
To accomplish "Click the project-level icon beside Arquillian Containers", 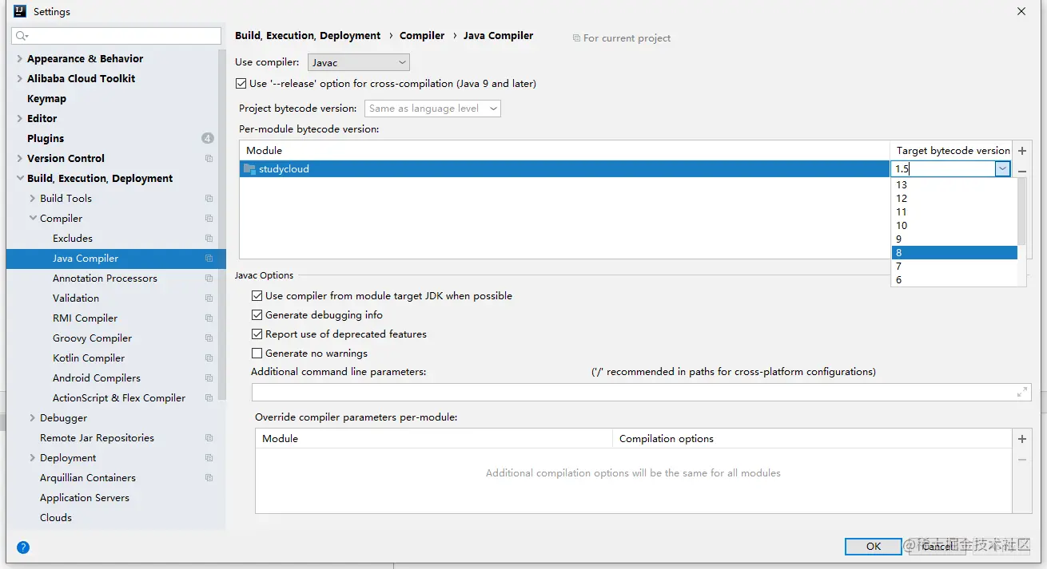I will click(x=209, y=478).
